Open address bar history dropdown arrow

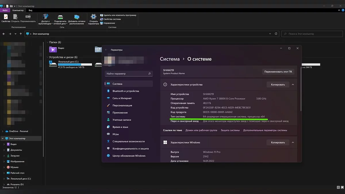[x=270, y=34]
